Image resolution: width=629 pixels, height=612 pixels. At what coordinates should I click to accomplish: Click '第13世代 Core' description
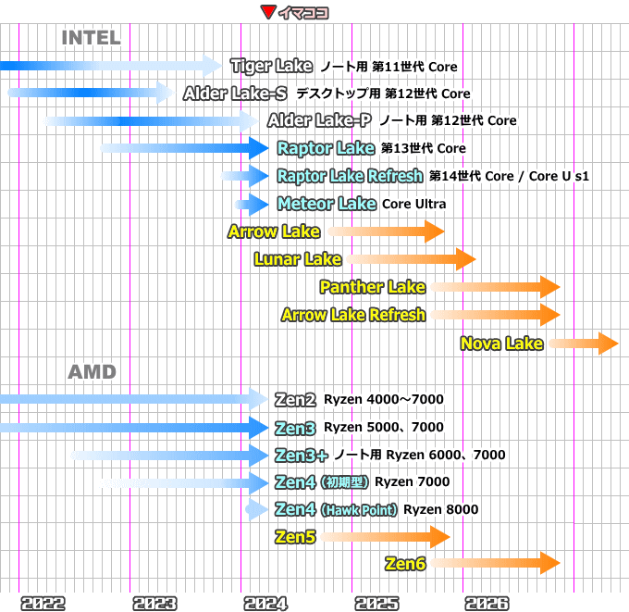coord(424,148)
